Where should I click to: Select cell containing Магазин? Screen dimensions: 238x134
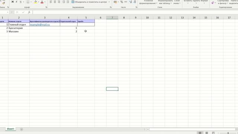pos(19,31)
